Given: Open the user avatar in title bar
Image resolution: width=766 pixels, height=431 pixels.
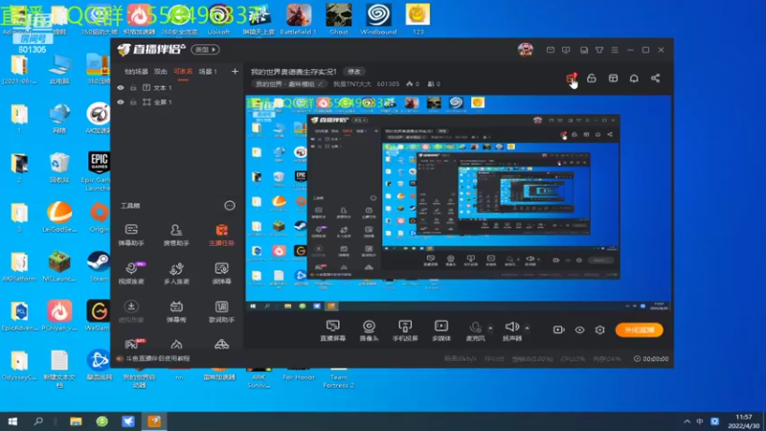Looking at the screenshot, I should [526, 50].
